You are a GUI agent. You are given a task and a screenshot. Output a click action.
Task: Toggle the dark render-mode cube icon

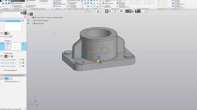click(107, 11)
